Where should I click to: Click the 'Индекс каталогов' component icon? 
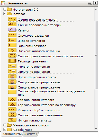click(x=12, y=40)
